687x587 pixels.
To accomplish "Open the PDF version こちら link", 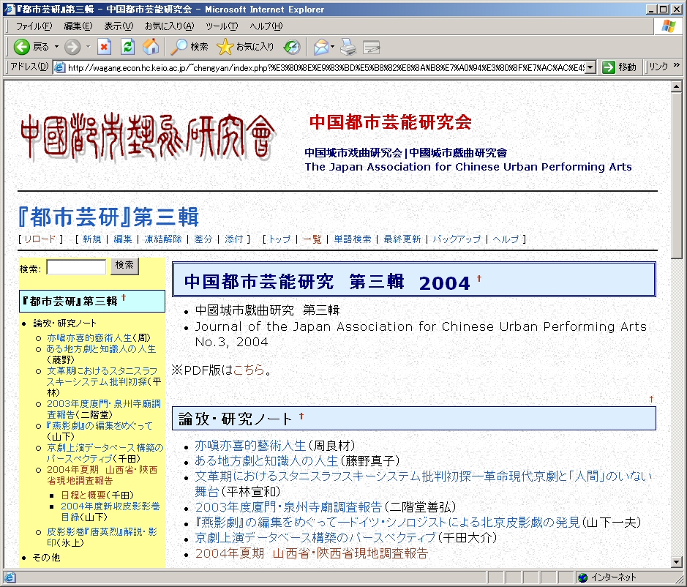I will pos(248,370).
